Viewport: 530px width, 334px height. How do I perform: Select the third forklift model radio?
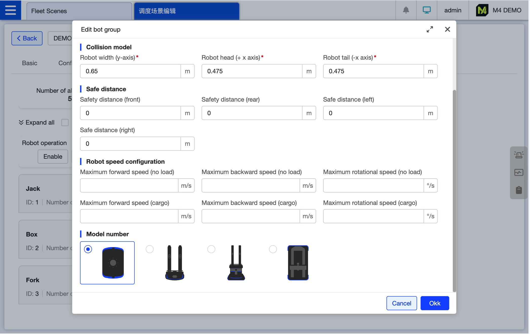(211, 249)
